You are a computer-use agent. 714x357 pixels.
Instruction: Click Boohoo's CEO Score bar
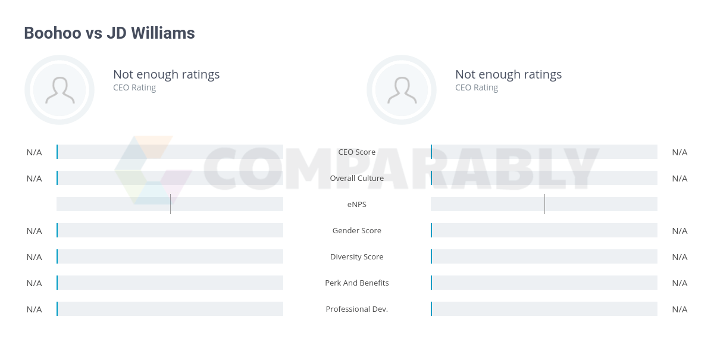[170, 152]
